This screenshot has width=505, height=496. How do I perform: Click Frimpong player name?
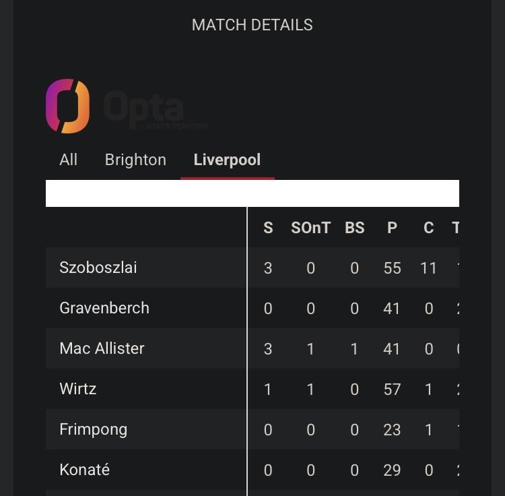(93, 429)
